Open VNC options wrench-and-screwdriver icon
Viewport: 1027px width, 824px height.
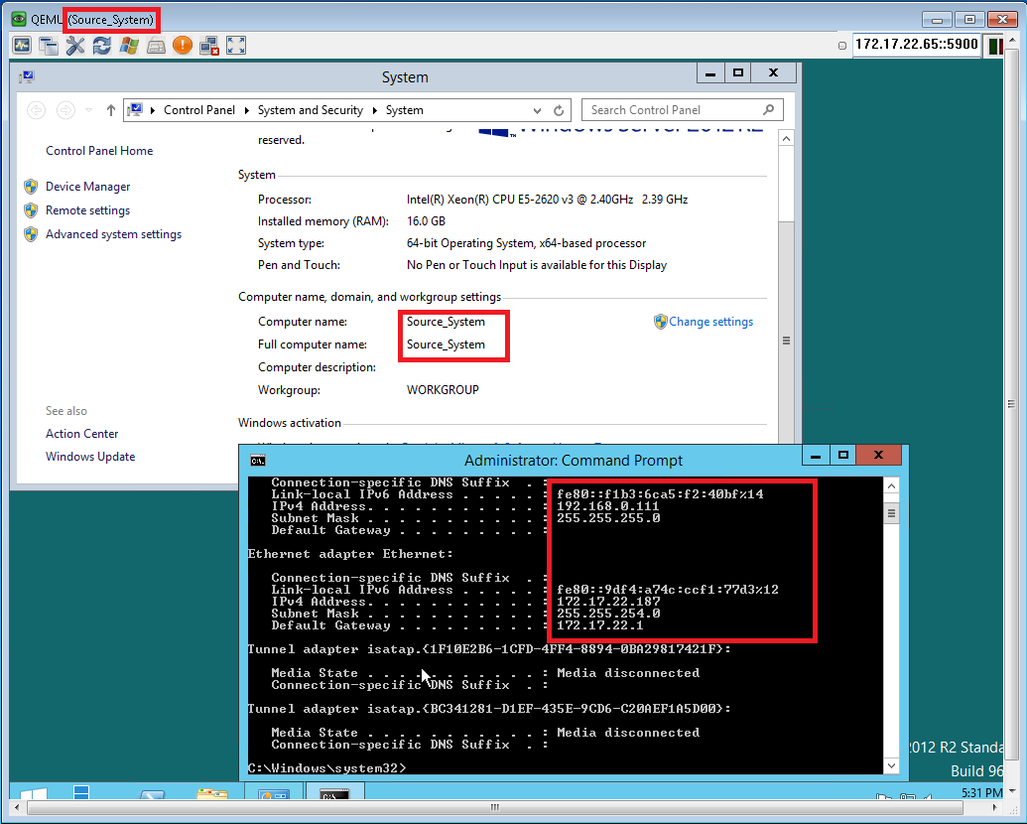point(75,46)
